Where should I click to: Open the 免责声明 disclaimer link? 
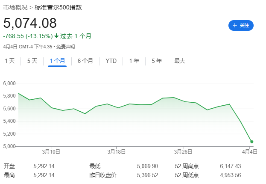coord(65,47)
